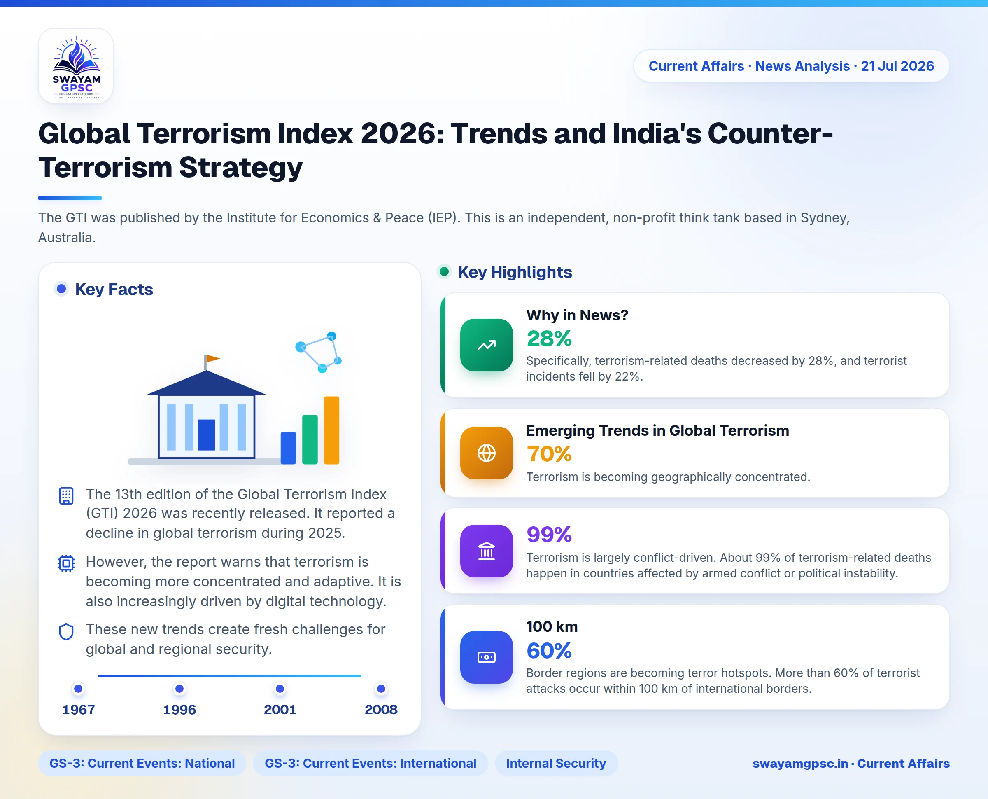Viewport: 988px width, 799px height.
Task: Click the blue banknote icon
Action: click(486, 657)
